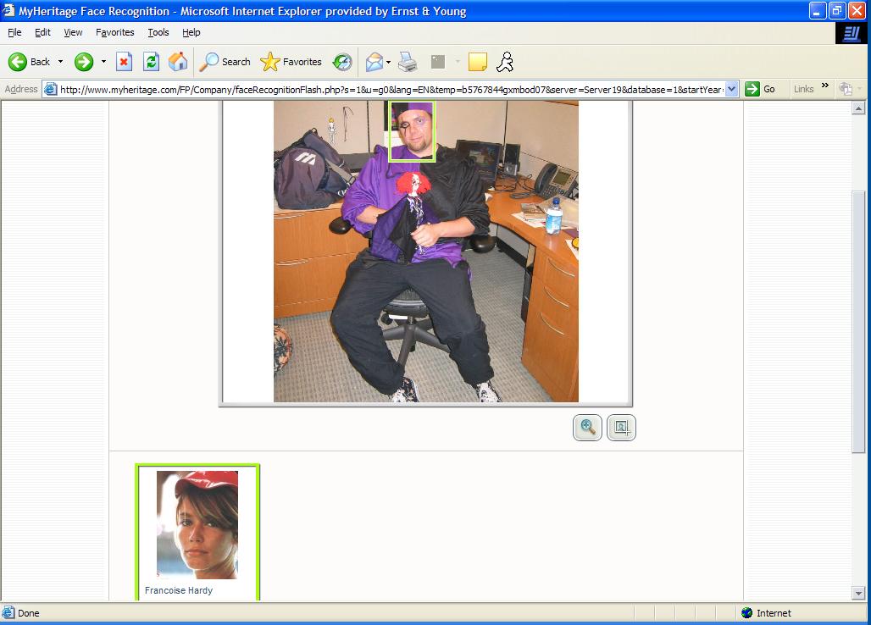The height and width of the screenshot is (625, 871).
Task: Open the Favorites menu in menu bar
Action: tap(114, 32)
